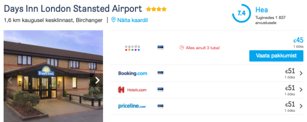The width and height of the screenshot is (307, 122).
Task: Click the Priceline.com logo
Action: (132, 106)
